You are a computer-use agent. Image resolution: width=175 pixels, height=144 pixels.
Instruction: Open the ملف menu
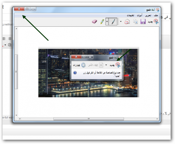click(x=156, y=15)
